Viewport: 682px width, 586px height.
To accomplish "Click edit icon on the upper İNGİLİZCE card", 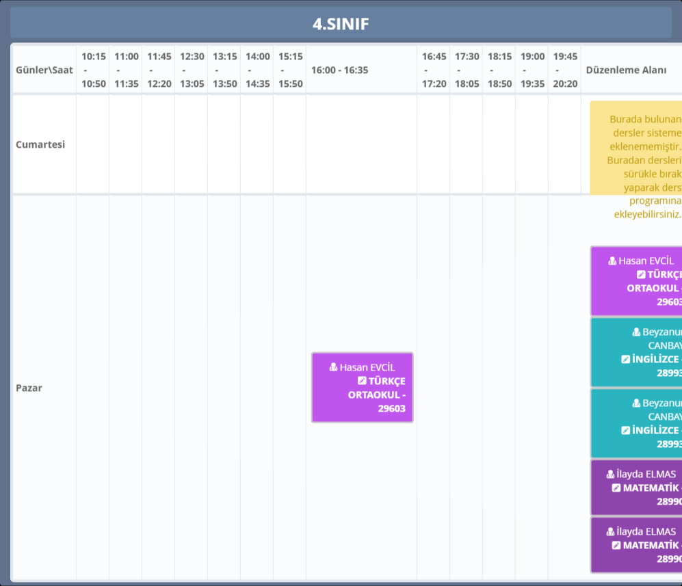I will (625, 359).
